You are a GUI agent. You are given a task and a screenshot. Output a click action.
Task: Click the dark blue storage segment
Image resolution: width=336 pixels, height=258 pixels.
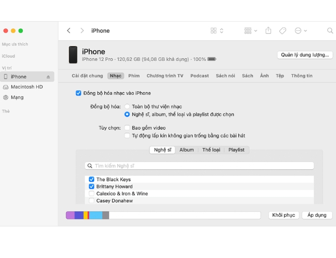79,215
